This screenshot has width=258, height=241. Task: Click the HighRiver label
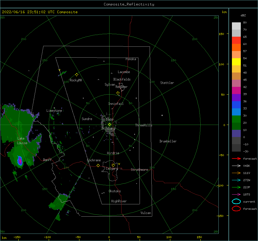(x=119, y=201)
